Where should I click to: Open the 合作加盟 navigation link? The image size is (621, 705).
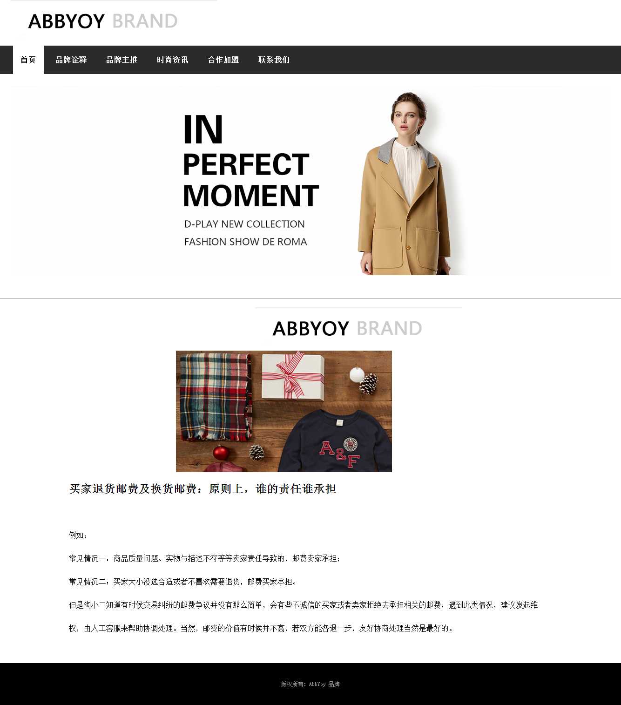tap(223, 60)
